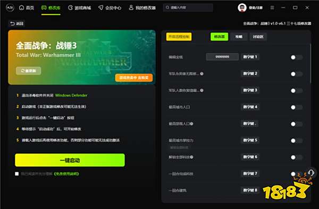319x209 pixels.
Task: Click the 99999999 money value field
Action: 222,57
